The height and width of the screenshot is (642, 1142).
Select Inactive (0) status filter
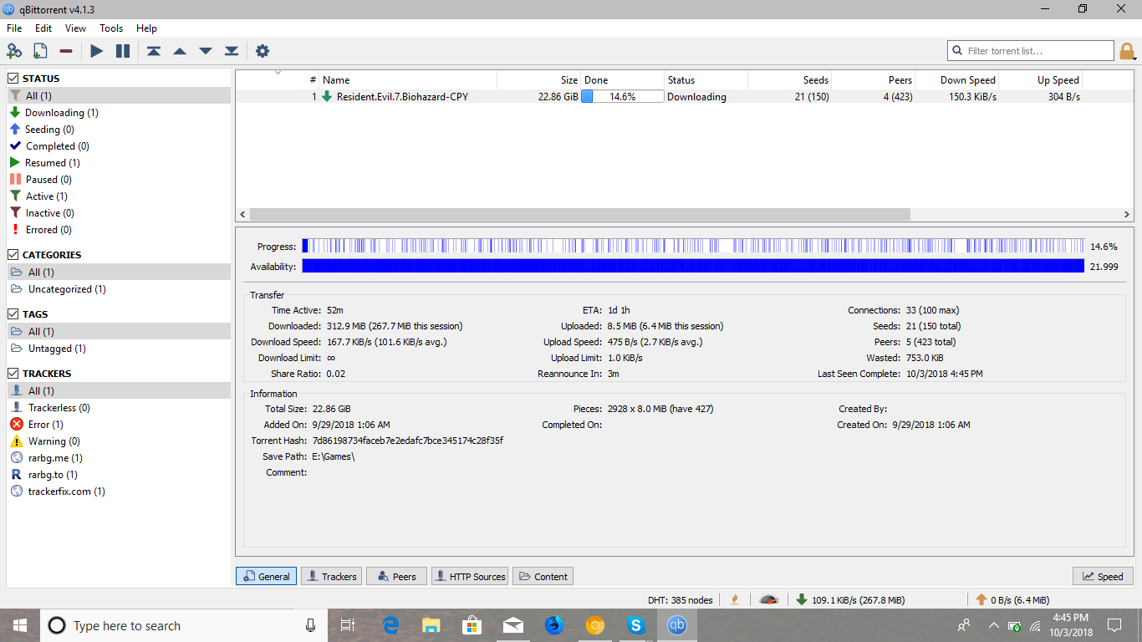point(119,213)
